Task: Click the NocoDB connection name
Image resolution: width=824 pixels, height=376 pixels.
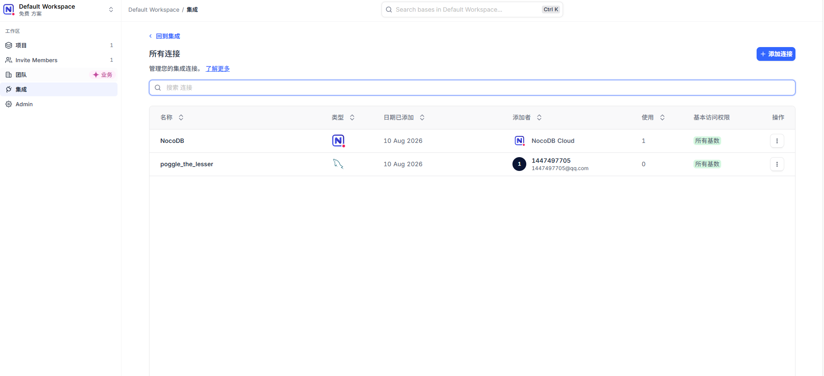Action: point(172,141)
